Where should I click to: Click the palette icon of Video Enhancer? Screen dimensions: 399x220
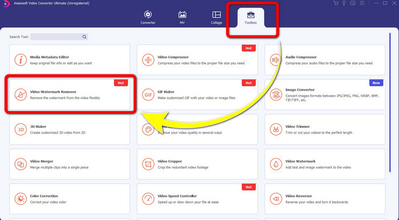pos(148,129)
